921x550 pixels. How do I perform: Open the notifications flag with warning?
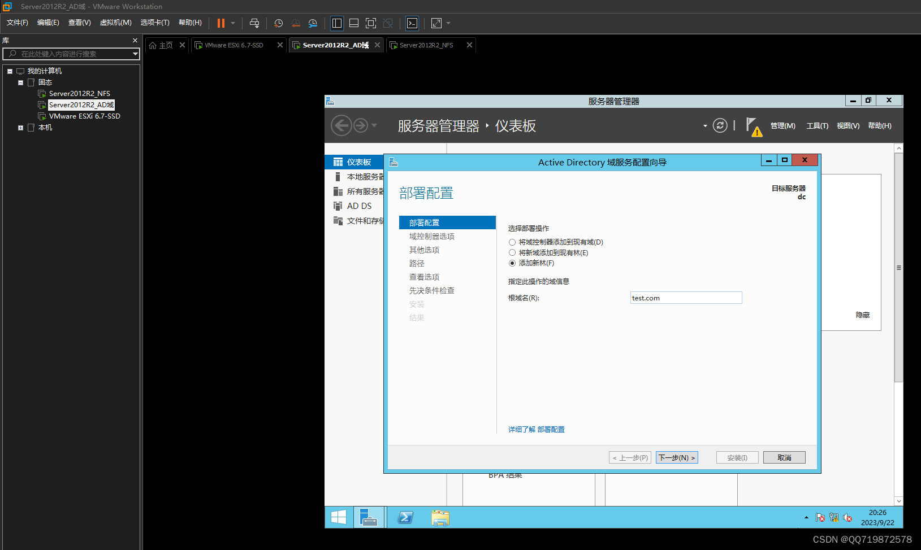[x=753, y=126]
